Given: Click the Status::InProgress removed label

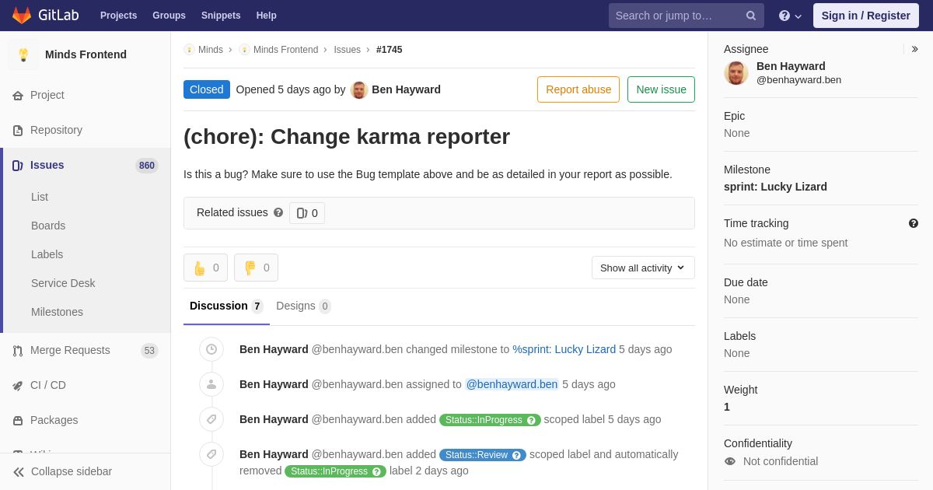Looking at the screenshot, I should coord(335,471).
